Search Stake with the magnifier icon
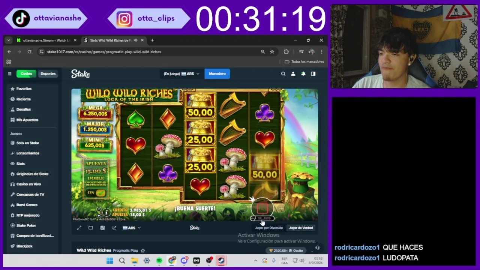 click(x=283, y=74)
